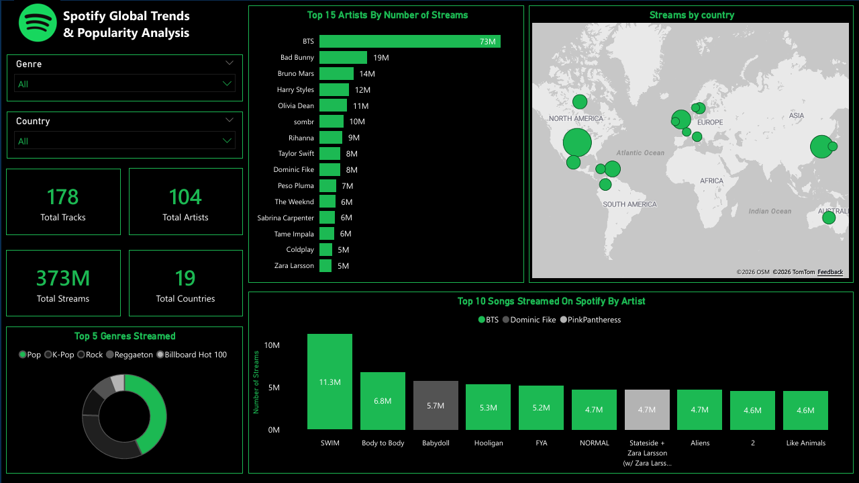Select Reggaeton legend item in genres chart
Image resolution: width=859 pixels, height=483 pixels.
(x=129, y=355)
